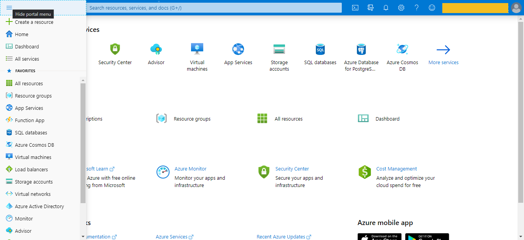Screen dimensions: 524x240
Task: Open the Cost Management link
Action: [x=396, y=169]
